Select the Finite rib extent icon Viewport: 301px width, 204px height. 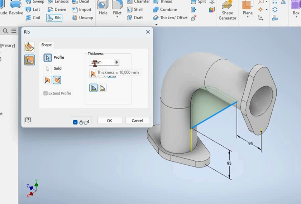102,88
